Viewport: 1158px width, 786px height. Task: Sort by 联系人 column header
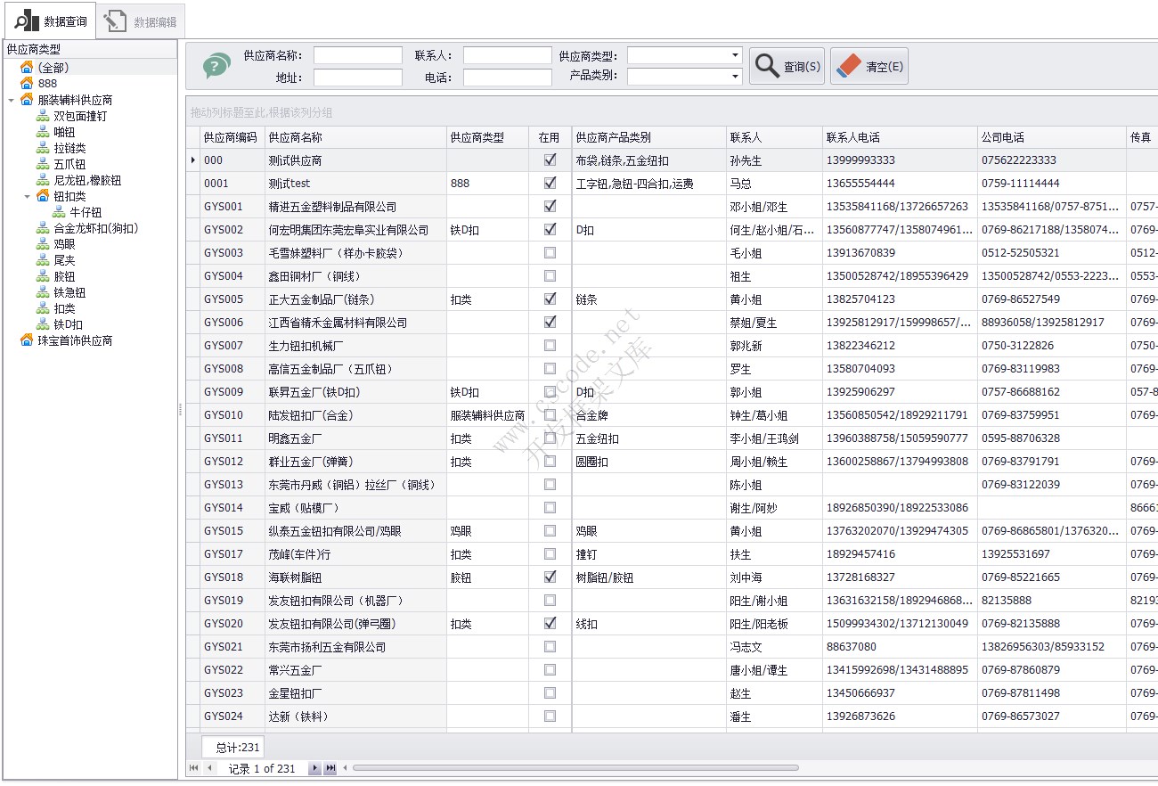[x=774, y=137]
